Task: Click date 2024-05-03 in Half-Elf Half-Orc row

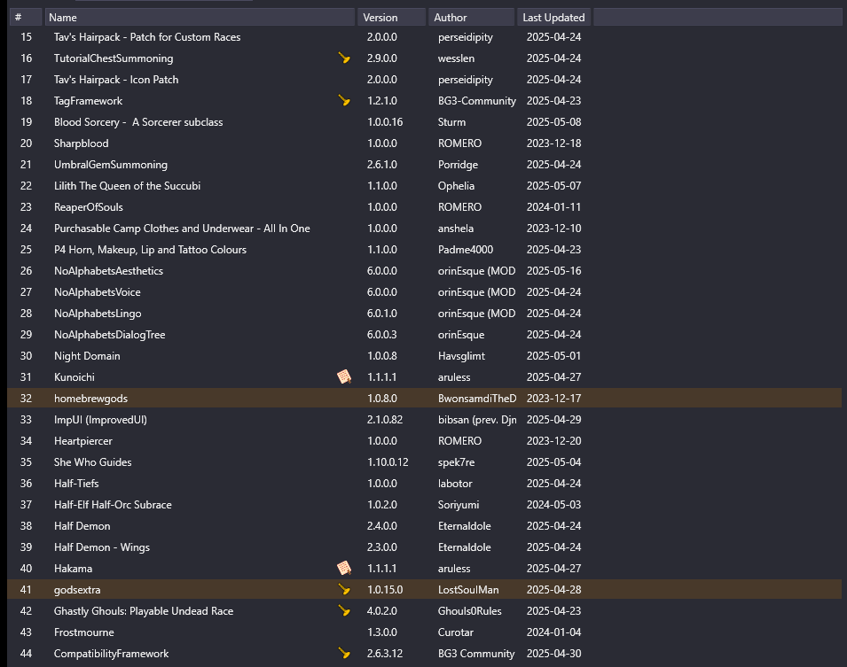Action: click(553, 505)
